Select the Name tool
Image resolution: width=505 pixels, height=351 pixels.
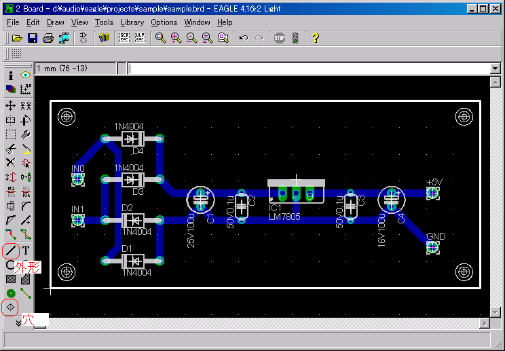pos(11,191)
